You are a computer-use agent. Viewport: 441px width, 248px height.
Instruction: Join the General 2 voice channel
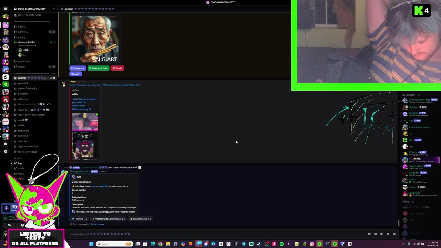23,32
